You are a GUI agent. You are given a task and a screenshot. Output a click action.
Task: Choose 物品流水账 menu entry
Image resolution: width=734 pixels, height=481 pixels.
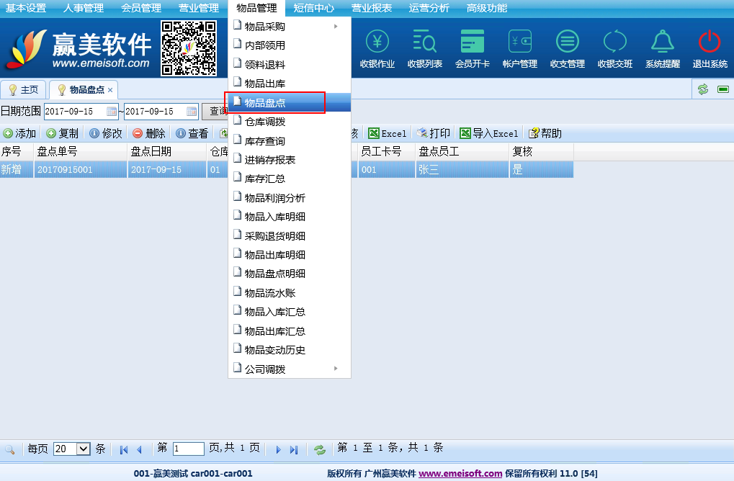click(x=269, y=293)
